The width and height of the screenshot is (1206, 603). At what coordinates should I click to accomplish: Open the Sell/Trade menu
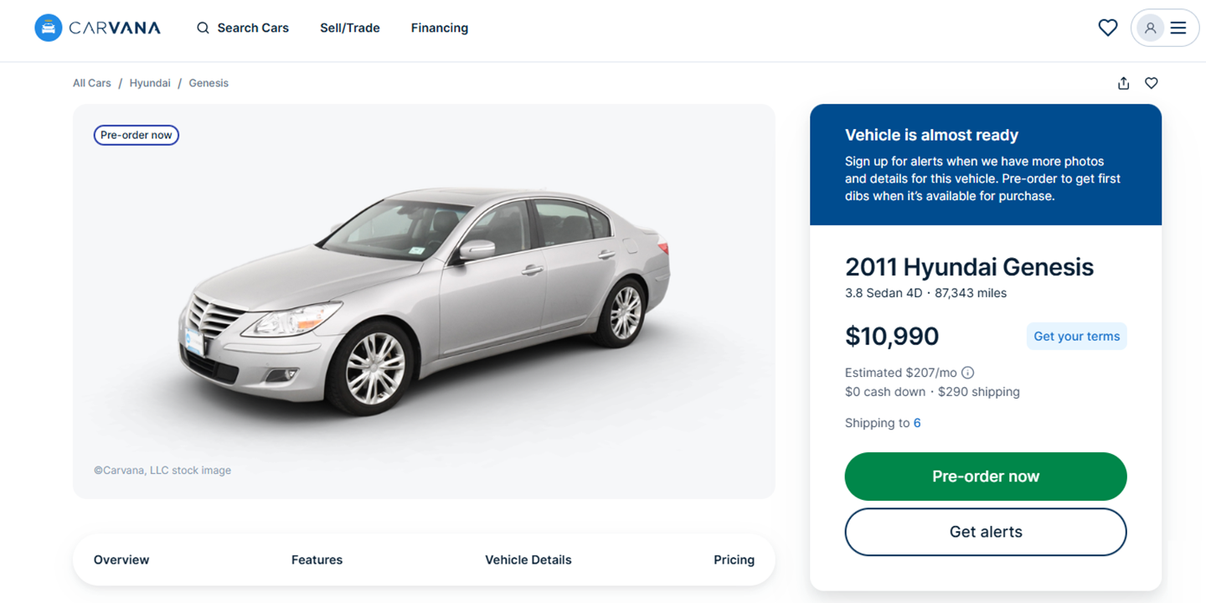point(350,28)
